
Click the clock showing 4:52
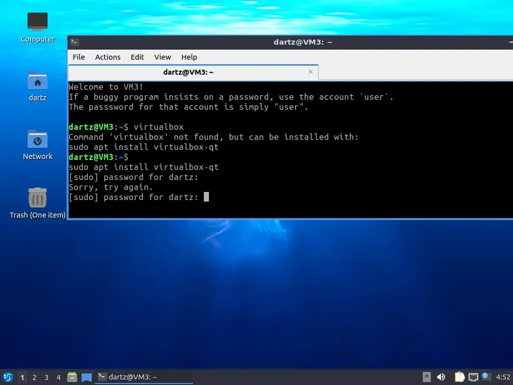[x=503, y=377]
